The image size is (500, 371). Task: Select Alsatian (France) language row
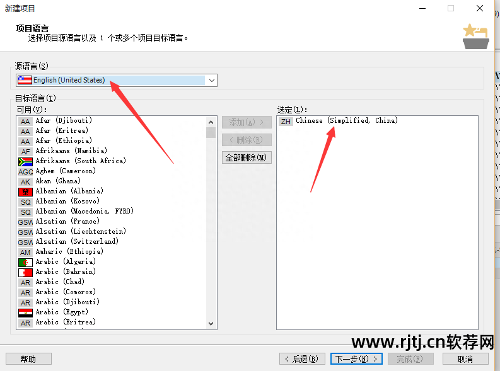pos(112,221)
